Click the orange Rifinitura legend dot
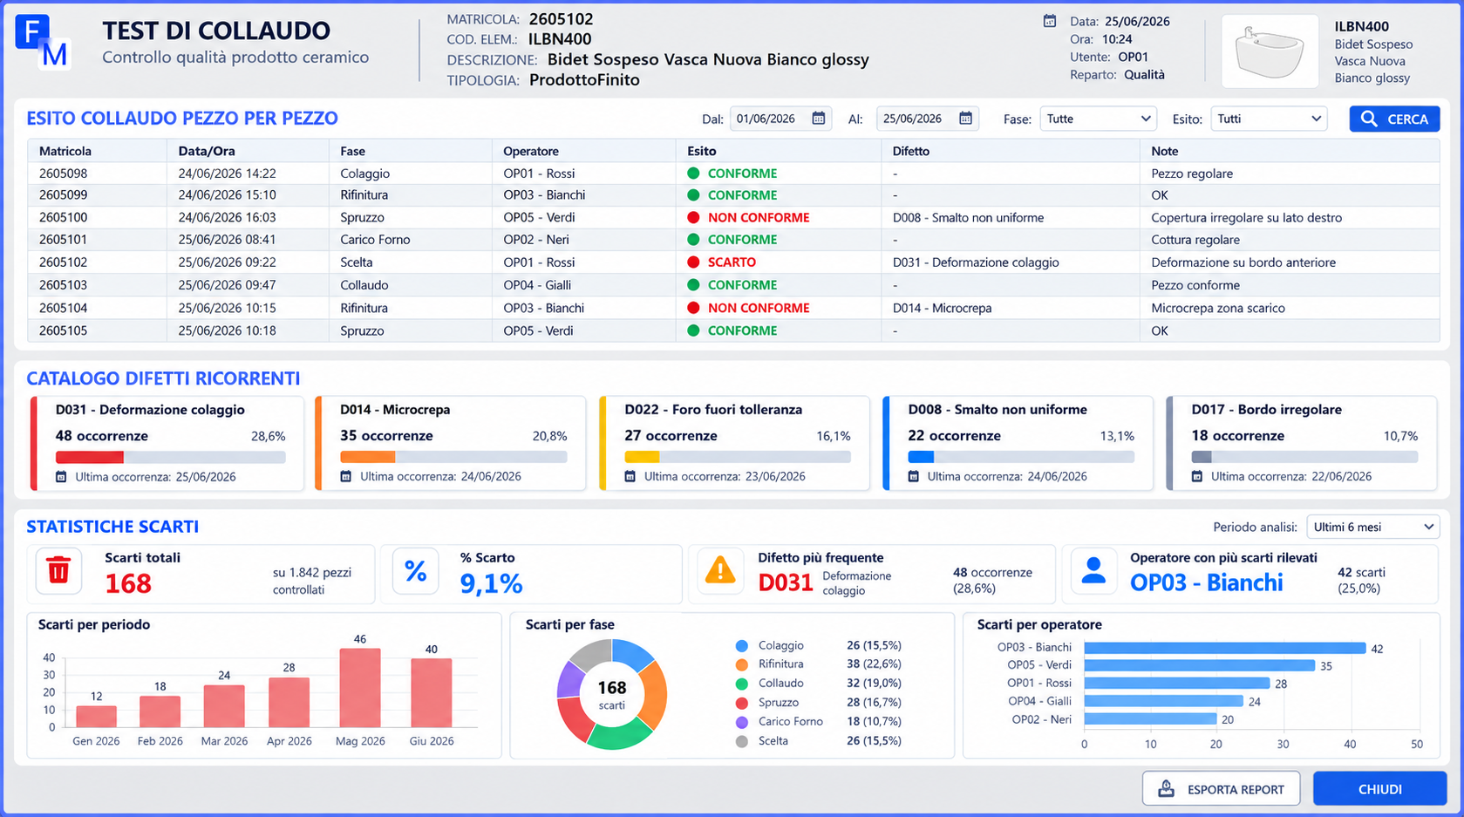The width and height of the screenshot is (1464, 817). tap(742, 664)
